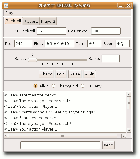Click the Java icon in title bar
The width and height of the screenshot is (140, 159).
click(6, 6)
